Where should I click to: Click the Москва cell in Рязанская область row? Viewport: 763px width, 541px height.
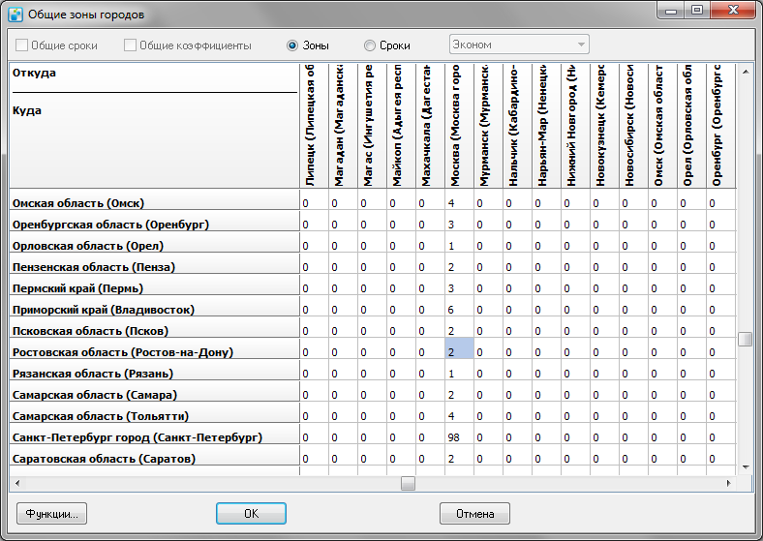tap(459, 371)
